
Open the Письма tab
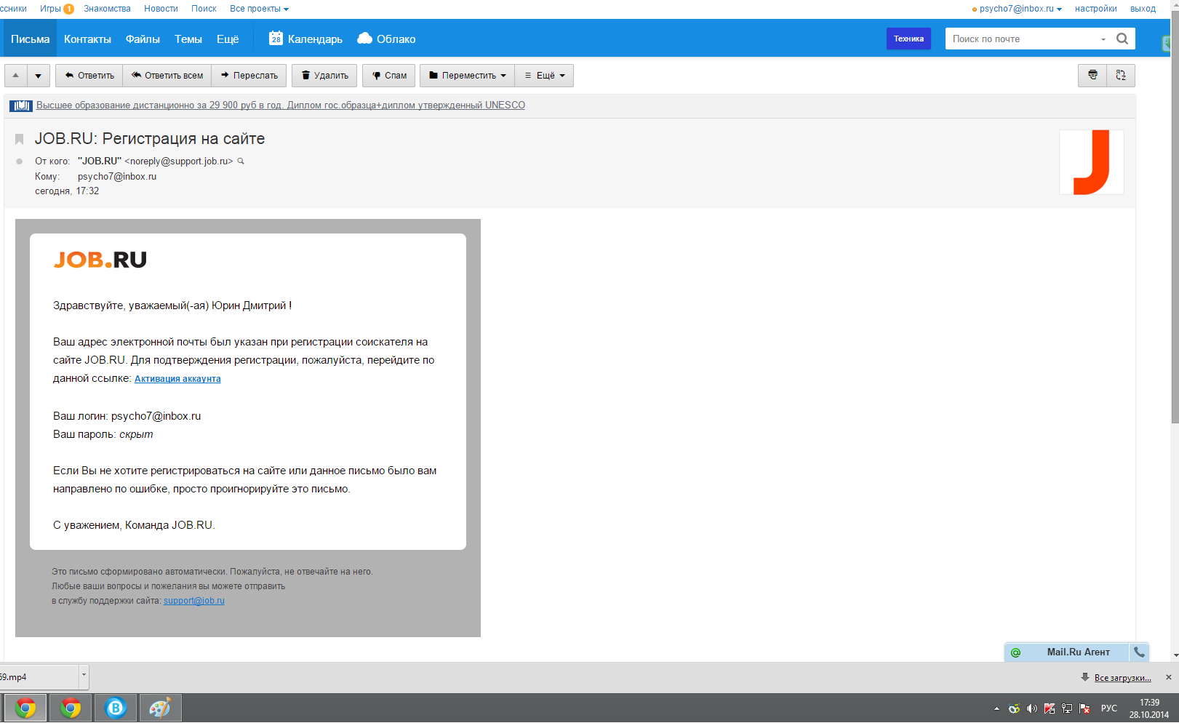tap(31, 39)
